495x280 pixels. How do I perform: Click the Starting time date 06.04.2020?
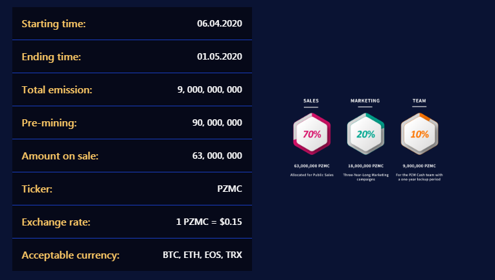point(220,23)
